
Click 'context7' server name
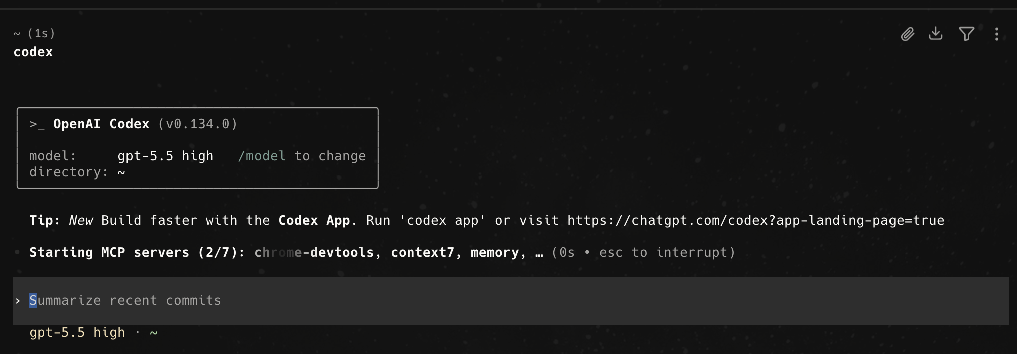coord(423,252)
